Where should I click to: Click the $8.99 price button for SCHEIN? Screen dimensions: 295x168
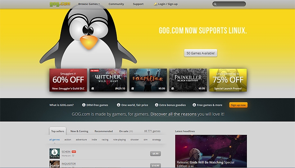click(x=155, y=154)
